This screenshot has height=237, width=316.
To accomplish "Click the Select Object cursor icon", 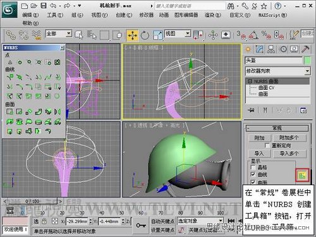I will (79, 35).
